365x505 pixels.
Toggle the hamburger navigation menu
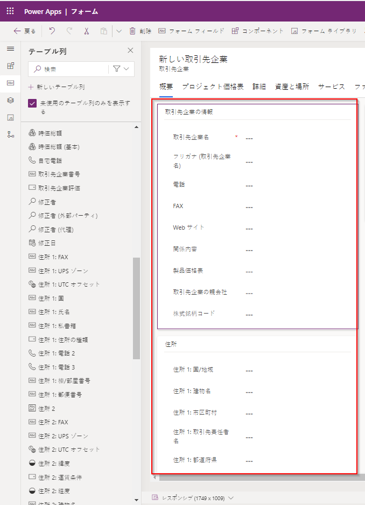(x=10, y=48)
